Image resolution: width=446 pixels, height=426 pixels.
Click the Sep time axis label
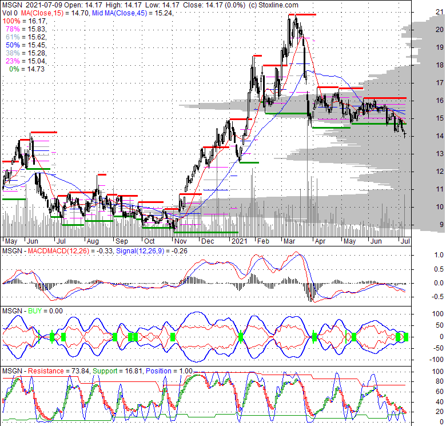point(122,241)
